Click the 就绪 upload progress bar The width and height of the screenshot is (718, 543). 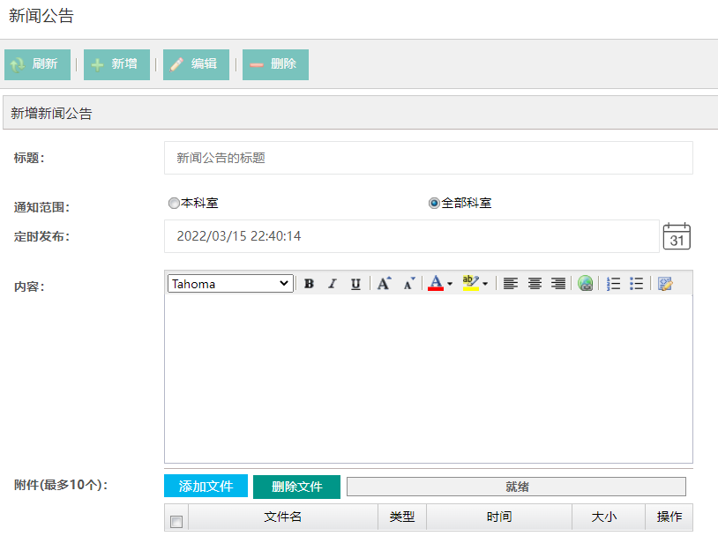tap(516, 487)
